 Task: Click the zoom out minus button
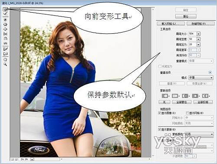pos(13,159)
